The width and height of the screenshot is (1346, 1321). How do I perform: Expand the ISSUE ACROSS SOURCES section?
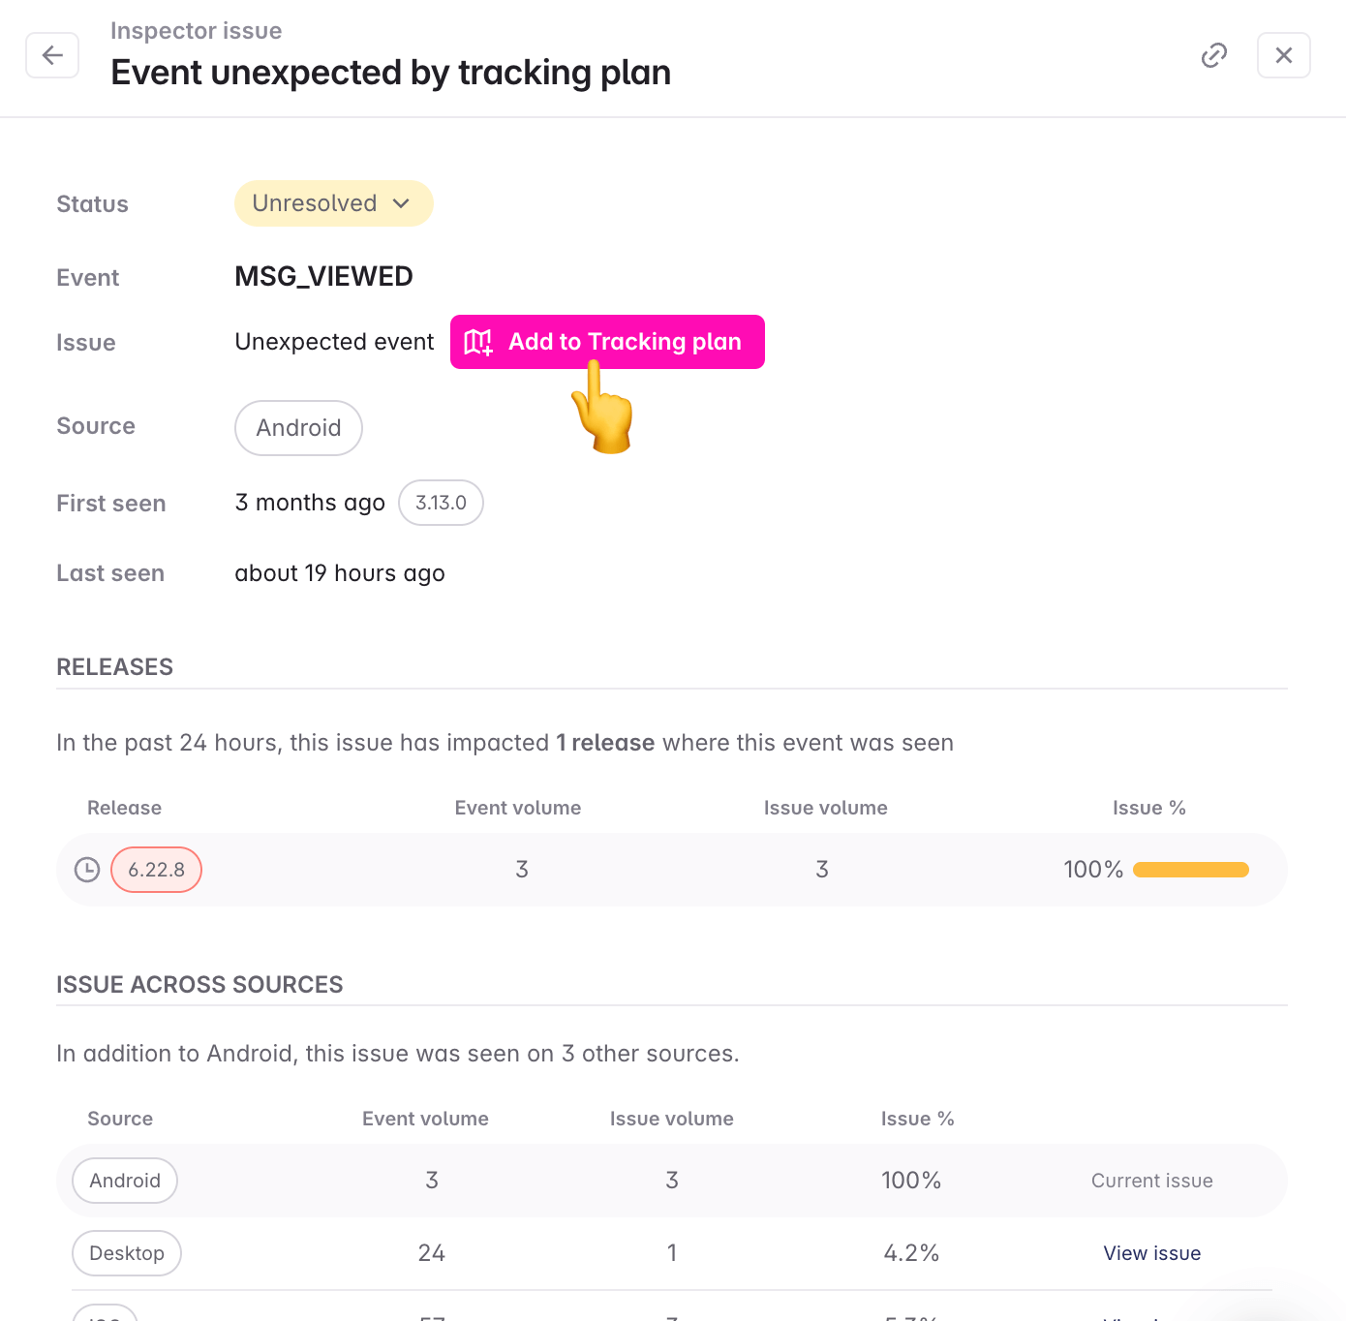[x=199, y=984]
